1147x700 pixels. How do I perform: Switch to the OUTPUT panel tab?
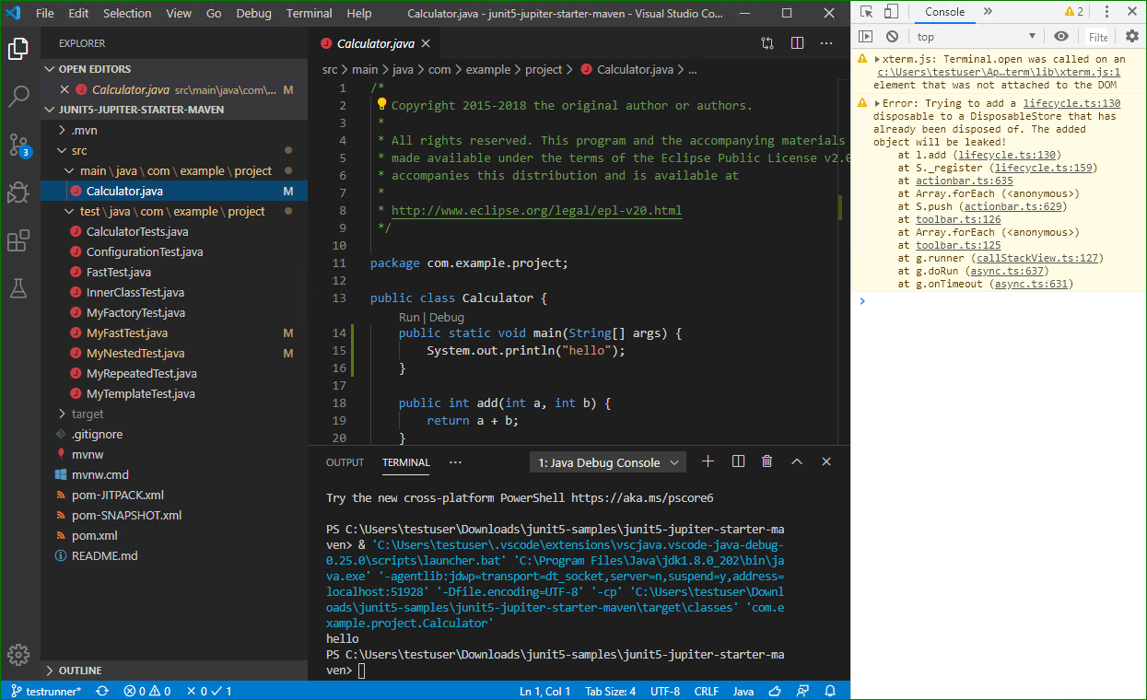click(345, 462)
